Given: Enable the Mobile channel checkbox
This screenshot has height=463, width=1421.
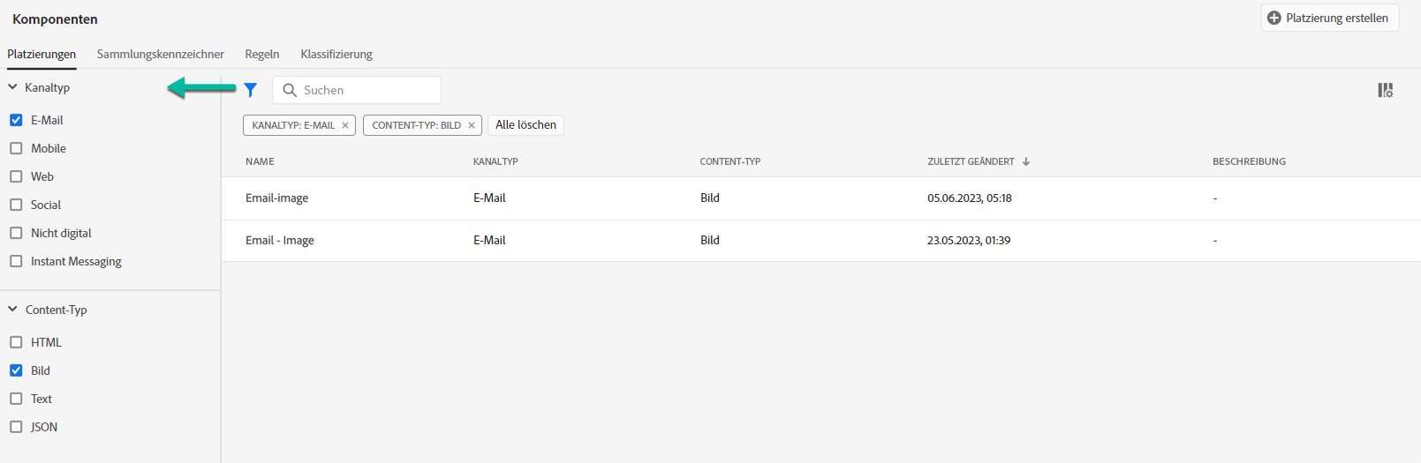Looking at the screenshot, I should (16, 148).
